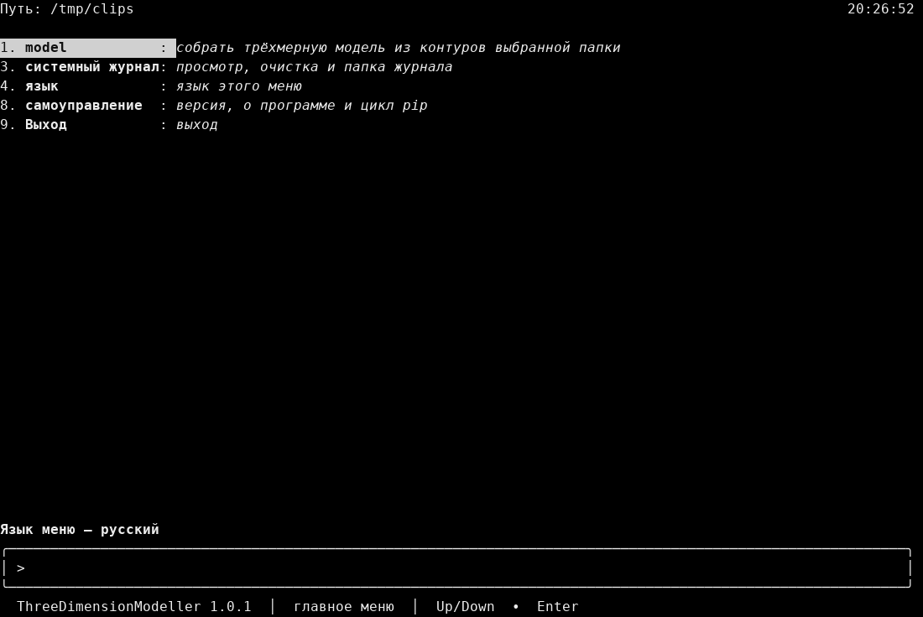Click the "Up/Down" key hint
The height and width of the screenshot is (617, 923).
click(x=465, y=606)
